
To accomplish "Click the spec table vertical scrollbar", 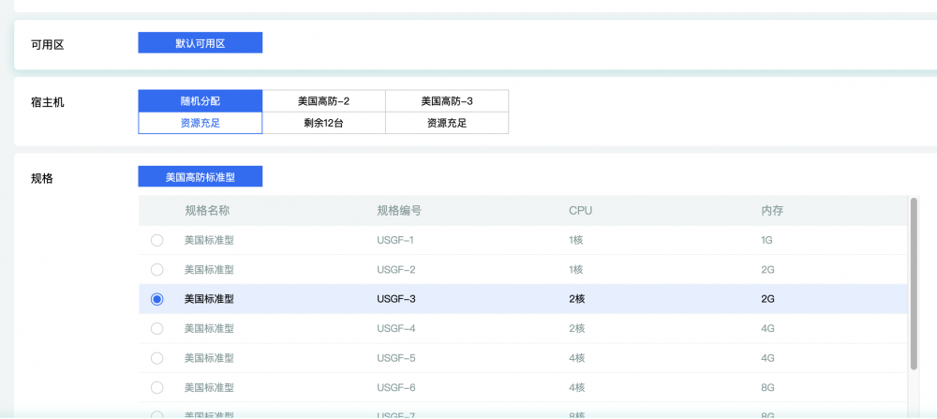I will coord(914,281).
